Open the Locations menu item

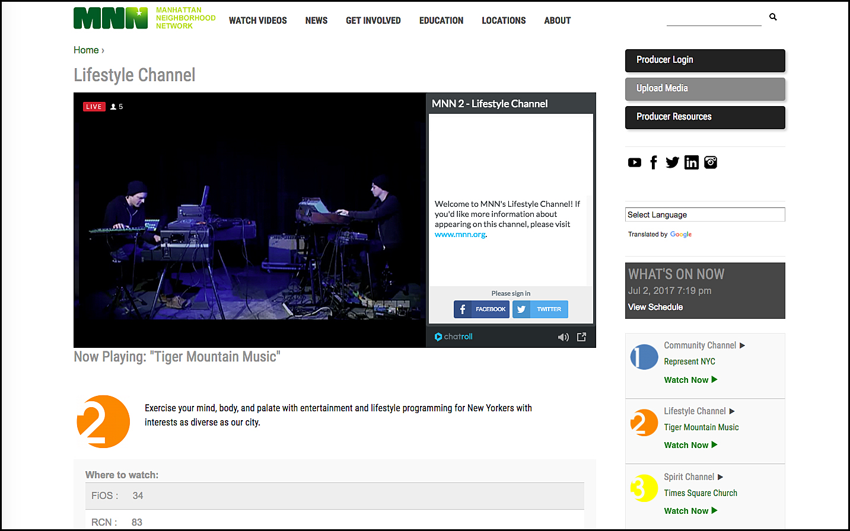(x=504, y=20)
